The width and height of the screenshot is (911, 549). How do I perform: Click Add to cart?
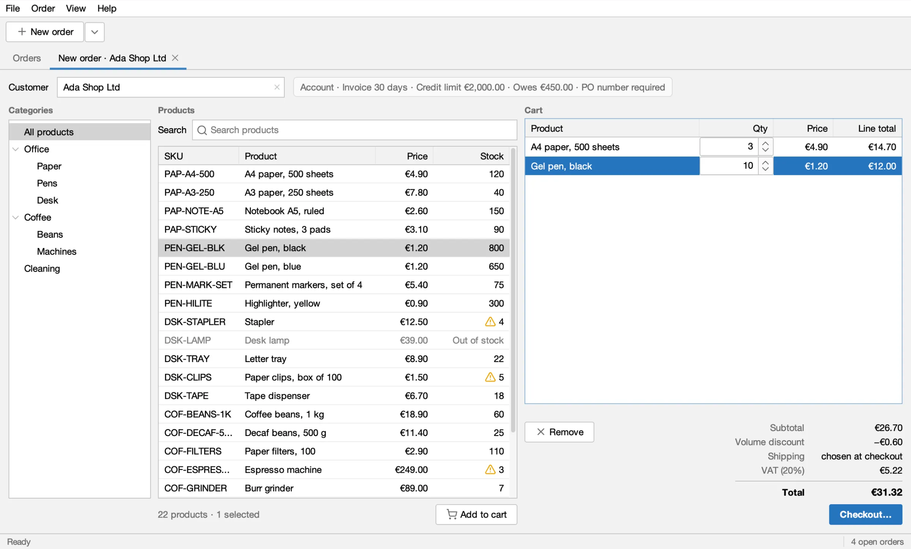tap(476, 514)
